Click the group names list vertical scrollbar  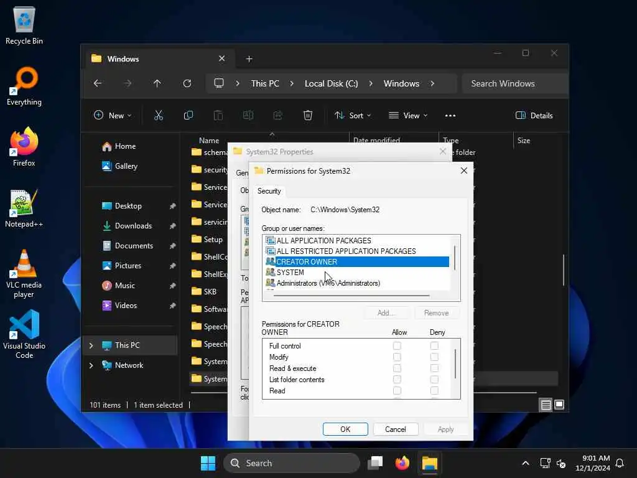point(455,257)
